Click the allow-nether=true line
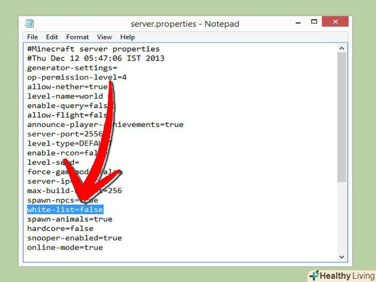The image size is (376, 282). pos(67,87)
